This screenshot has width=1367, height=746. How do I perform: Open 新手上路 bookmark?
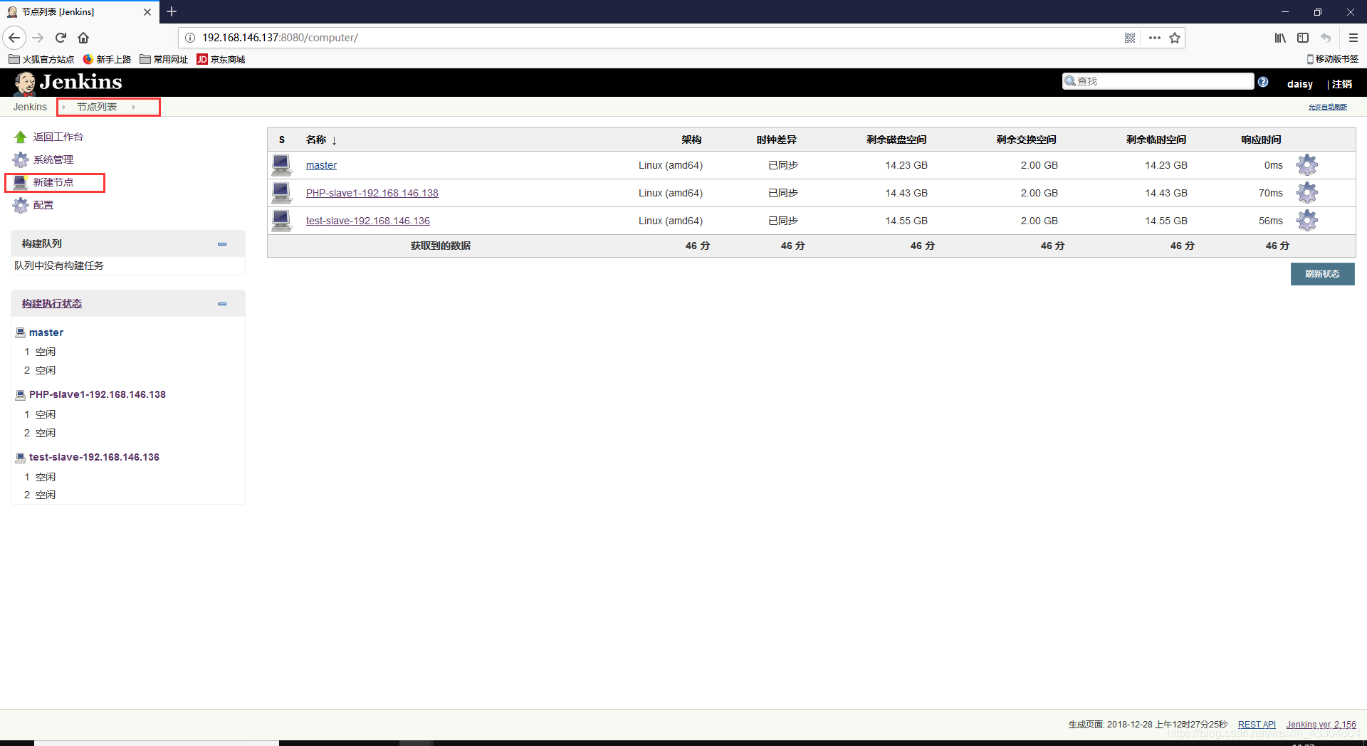pos(107,60)
